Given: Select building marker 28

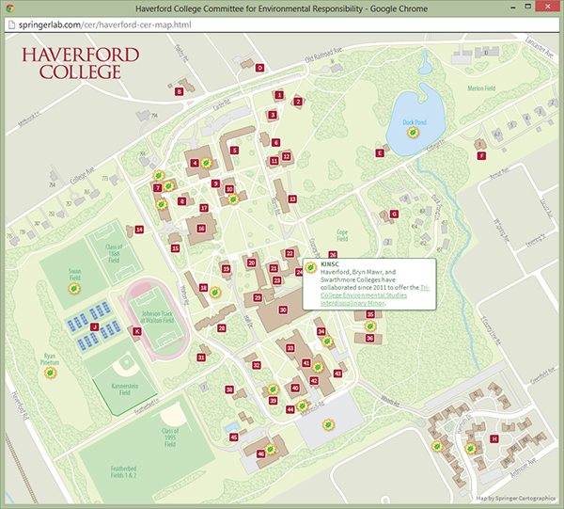Looking at the screenshot, I should coord(222,328).
